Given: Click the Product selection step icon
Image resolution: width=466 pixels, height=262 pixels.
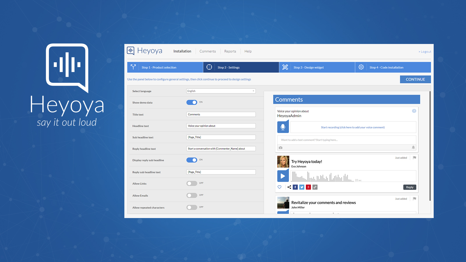Looking at the screenshot, I should click(133, 67).
